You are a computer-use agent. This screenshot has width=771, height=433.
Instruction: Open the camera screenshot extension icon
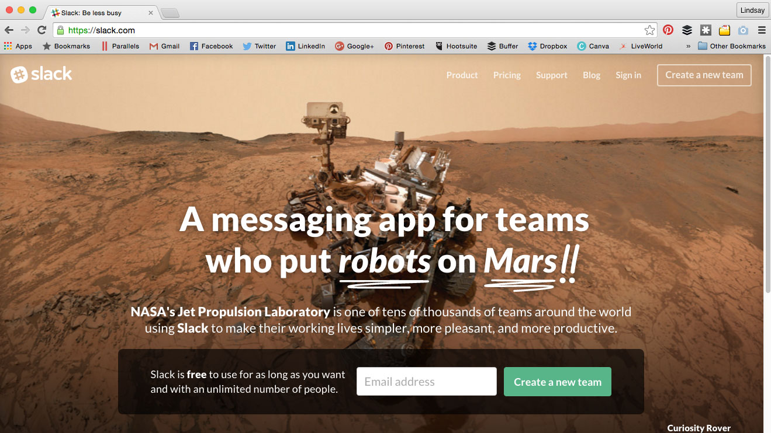[x=743, y=30]
